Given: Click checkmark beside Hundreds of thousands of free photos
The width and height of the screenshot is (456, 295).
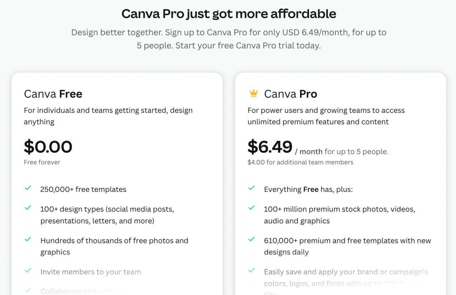Looking at the screenshot, I should click(x=28, y=239).
